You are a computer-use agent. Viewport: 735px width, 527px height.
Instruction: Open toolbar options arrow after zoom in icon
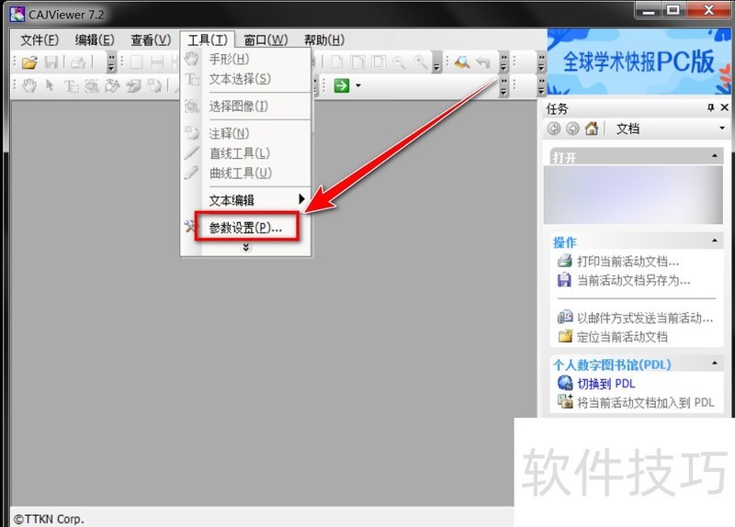(436, 62)
